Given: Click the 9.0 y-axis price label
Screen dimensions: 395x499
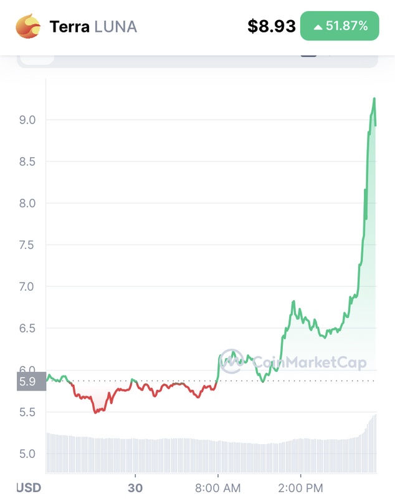Looking at the screenshot, I should click(x=26, y=119).
